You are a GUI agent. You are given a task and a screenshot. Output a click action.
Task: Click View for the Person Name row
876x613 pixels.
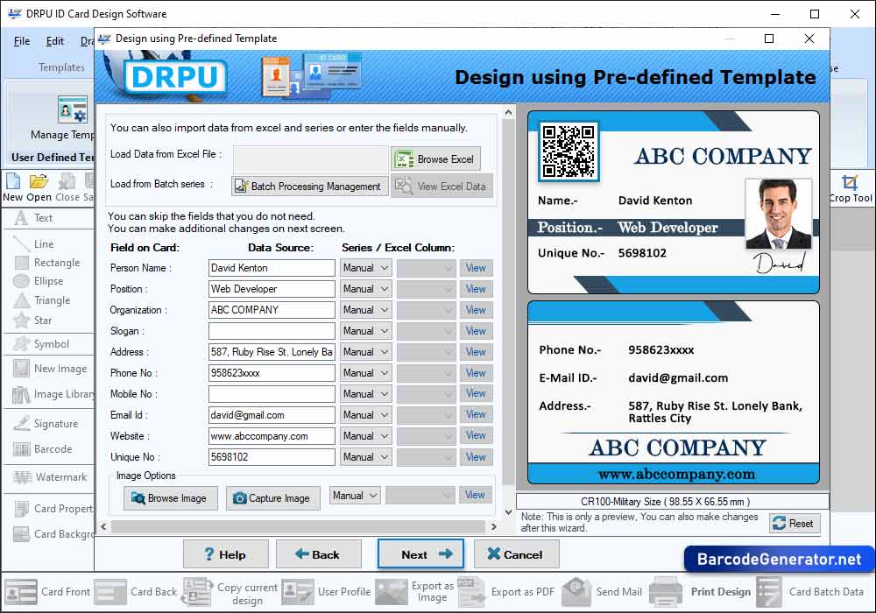click(x=476, y=268)
